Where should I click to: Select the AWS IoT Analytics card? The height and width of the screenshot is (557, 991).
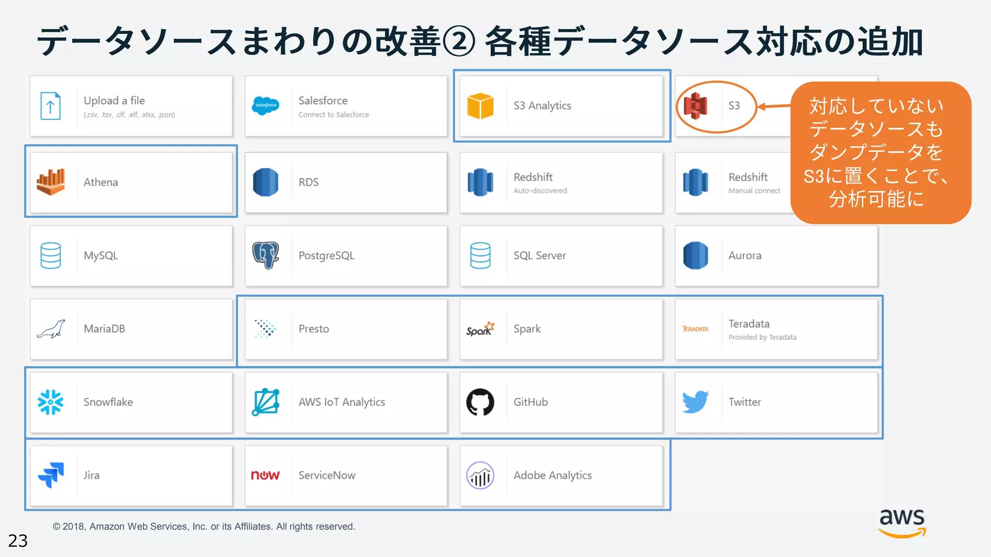click(x=345, y=402)
